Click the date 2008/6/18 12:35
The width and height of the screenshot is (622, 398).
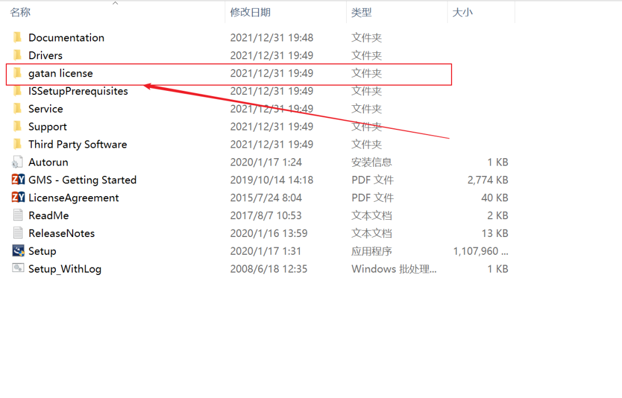pos(269,269)
